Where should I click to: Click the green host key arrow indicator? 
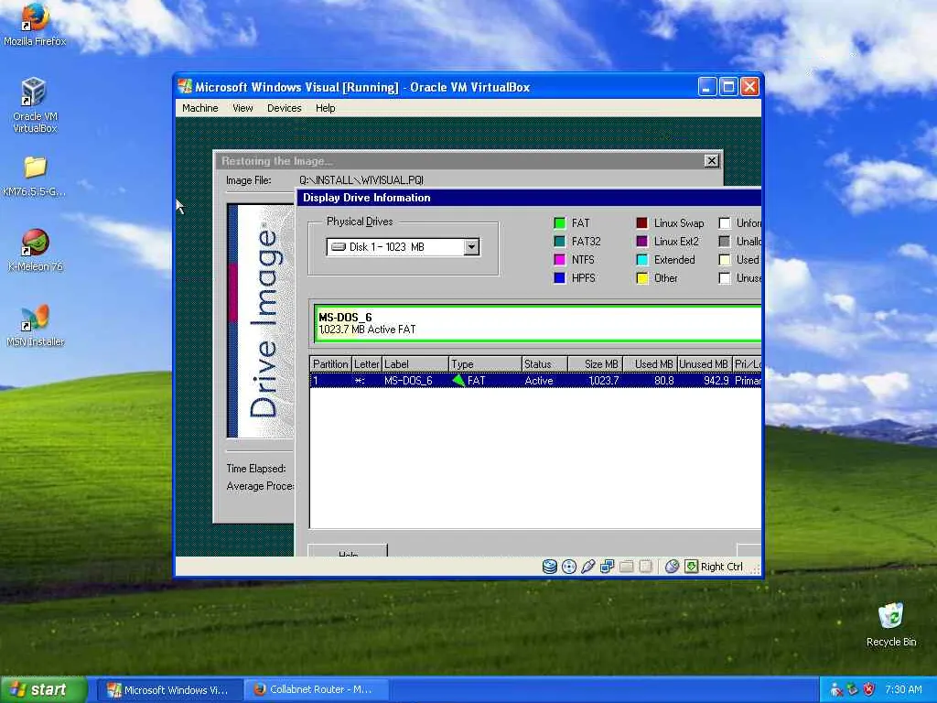coord(692,566)
